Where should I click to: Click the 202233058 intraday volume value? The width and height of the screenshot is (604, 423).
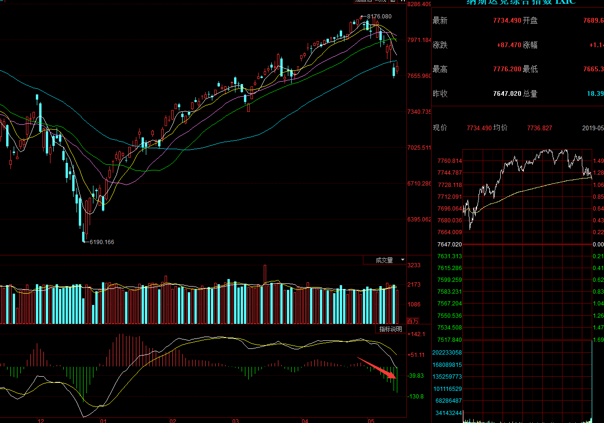[x=447, y=353]
